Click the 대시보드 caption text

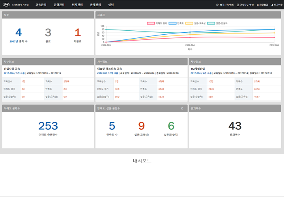[142, 161]
